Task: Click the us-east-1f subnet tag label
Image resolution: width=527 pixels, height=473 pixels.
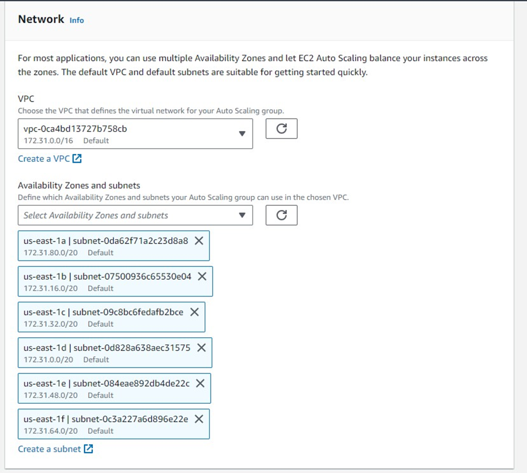Action: click(106, 419)
